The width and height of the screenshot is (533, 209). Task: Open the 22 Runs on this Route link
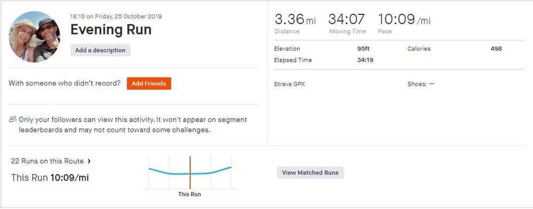click(x=47, y=161)
